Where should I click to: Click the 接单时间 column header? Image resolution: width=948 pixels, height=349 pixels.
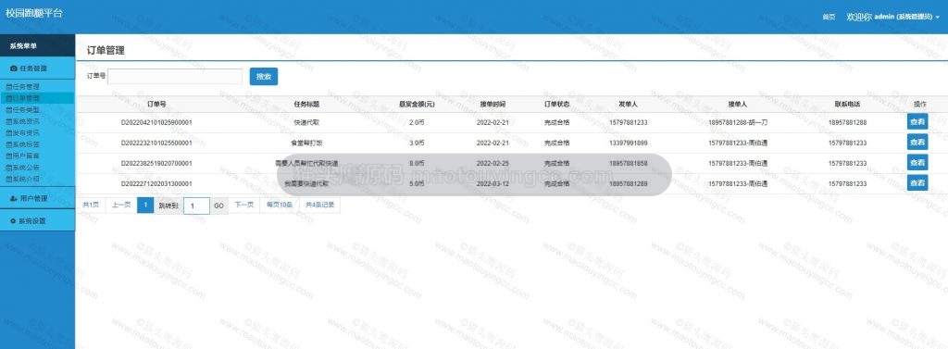click(x=493, y=104)
